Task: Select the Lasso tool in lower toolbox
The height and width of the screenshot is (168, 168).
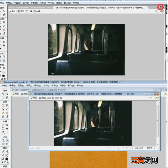Action: pos(7,105)
